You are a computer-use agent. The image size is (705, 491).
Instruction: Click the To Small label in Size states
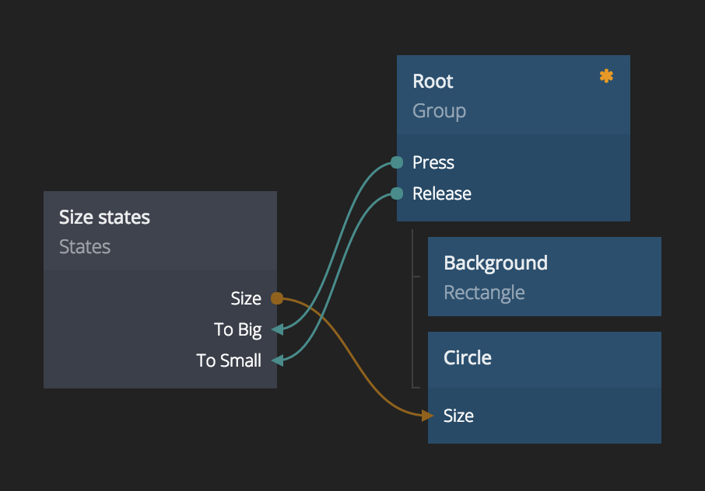coord(229,360)
